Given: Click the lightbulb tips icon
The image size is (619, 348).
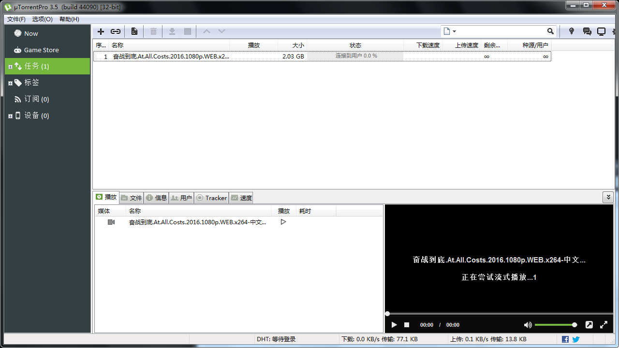Looking at the screenshot, I should click(x=571, y=31).
